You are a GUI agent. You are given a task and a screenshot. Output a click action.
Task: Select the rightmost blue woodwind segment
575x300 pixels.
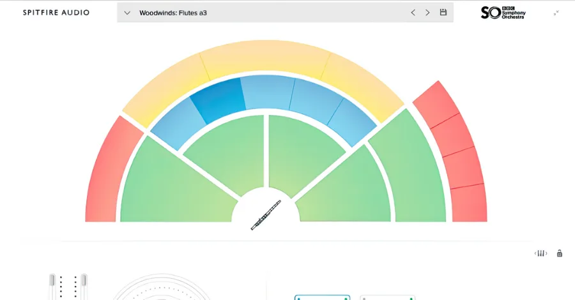(351, 123)
